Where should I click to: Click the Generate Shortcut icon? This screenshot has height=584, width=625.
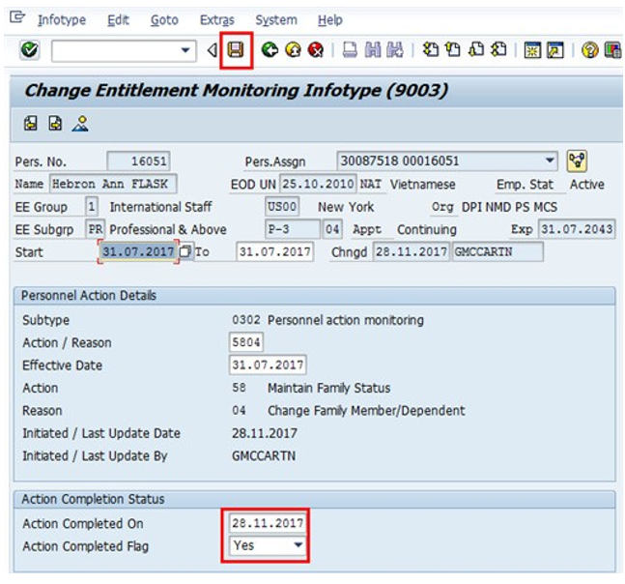pos(555,50)
